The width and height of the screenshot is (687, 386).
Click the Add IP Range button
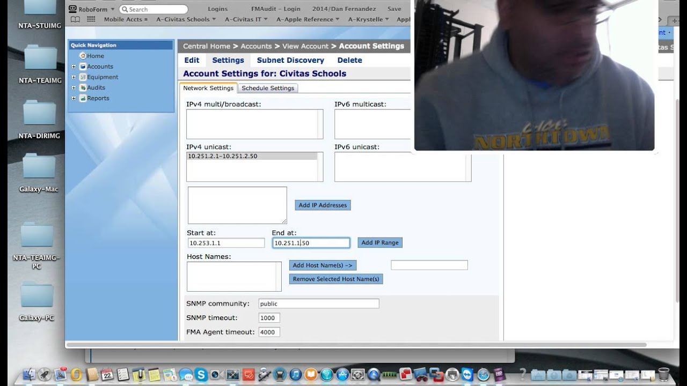coord(380,243)
